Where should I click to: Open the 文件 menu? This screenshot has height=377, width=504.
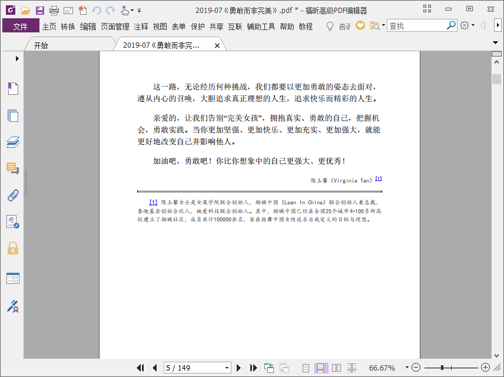pos(21,26)
